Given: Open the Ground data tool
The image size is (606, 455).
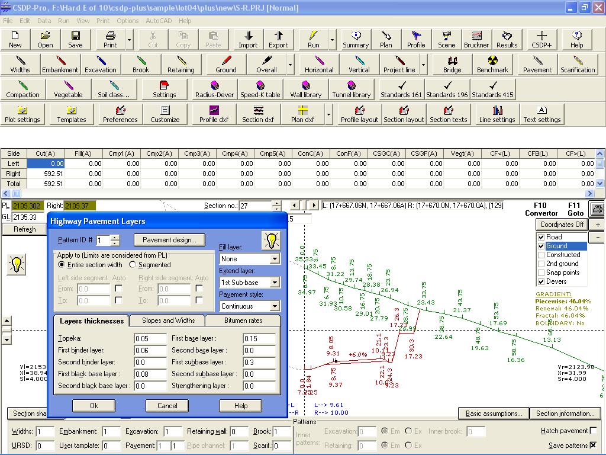Looking at the screenshot, I should 226,64.
